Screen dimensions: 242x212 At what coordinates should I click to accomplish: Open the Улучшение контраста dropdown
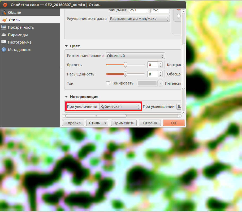(139, 19)
